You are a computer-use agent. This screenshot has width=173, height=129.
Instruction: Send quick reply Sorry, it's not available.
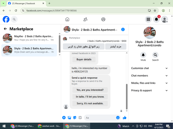click(x=90, y=103)
